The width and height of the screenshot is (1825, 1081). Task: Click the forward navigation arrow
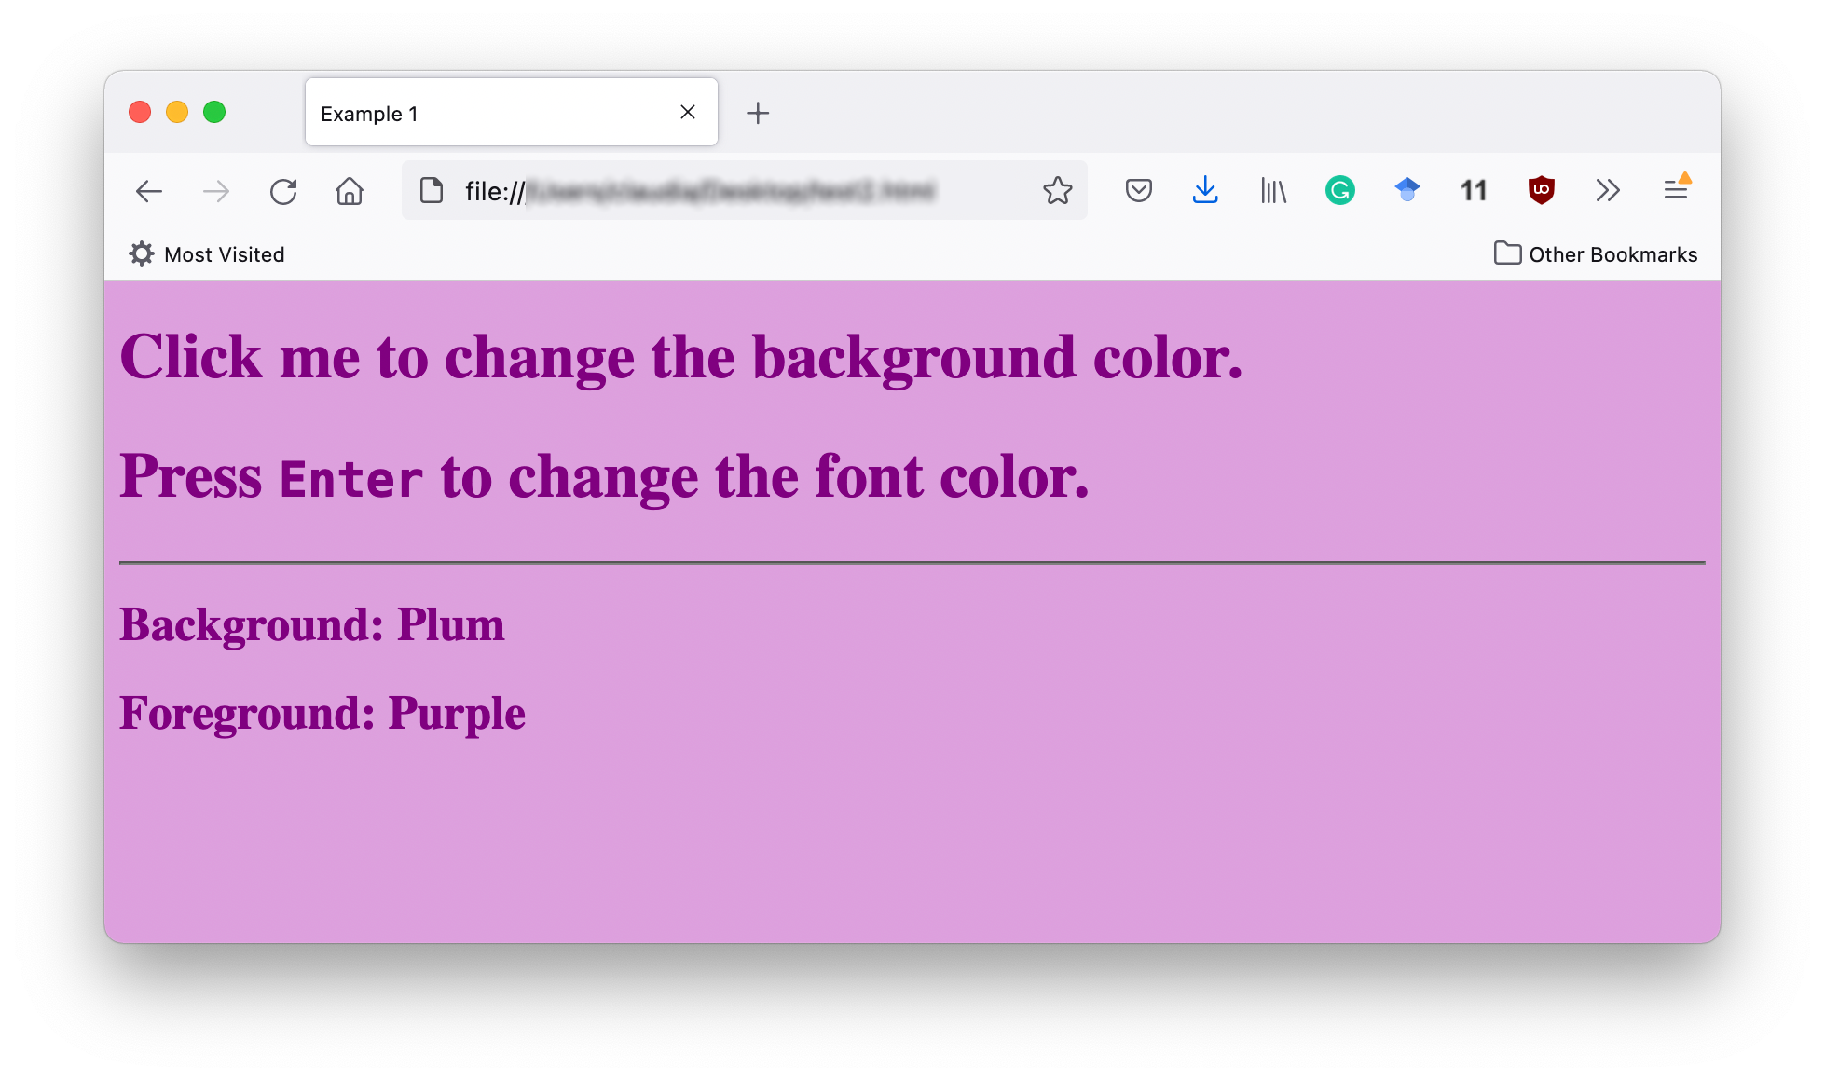pyautogui.click(x=216, y=191)
